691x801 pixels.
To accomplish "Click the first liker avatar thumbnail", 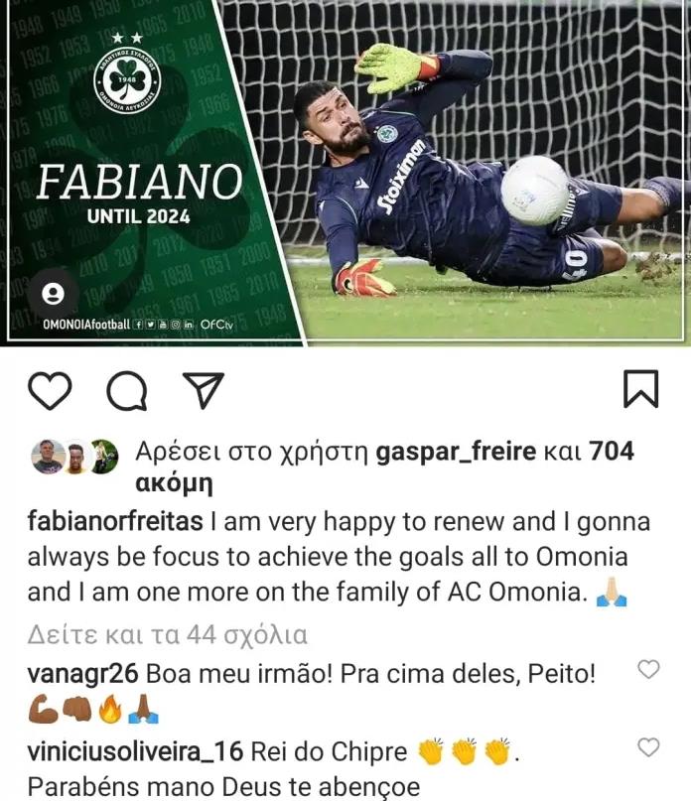I will pos(49,457).
